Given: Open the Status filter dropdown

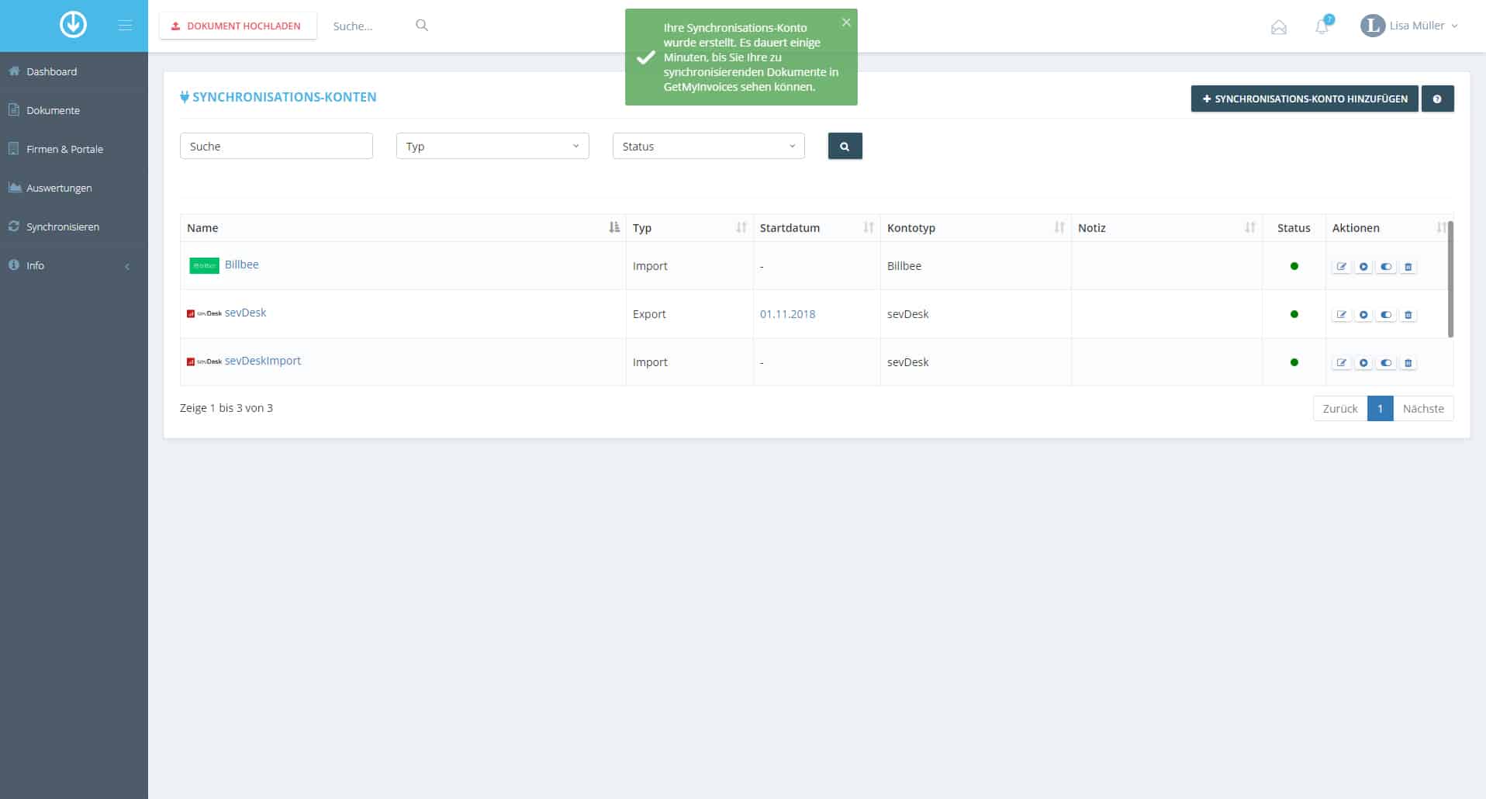Looking at the screenshot, I should tap(709, 147).
